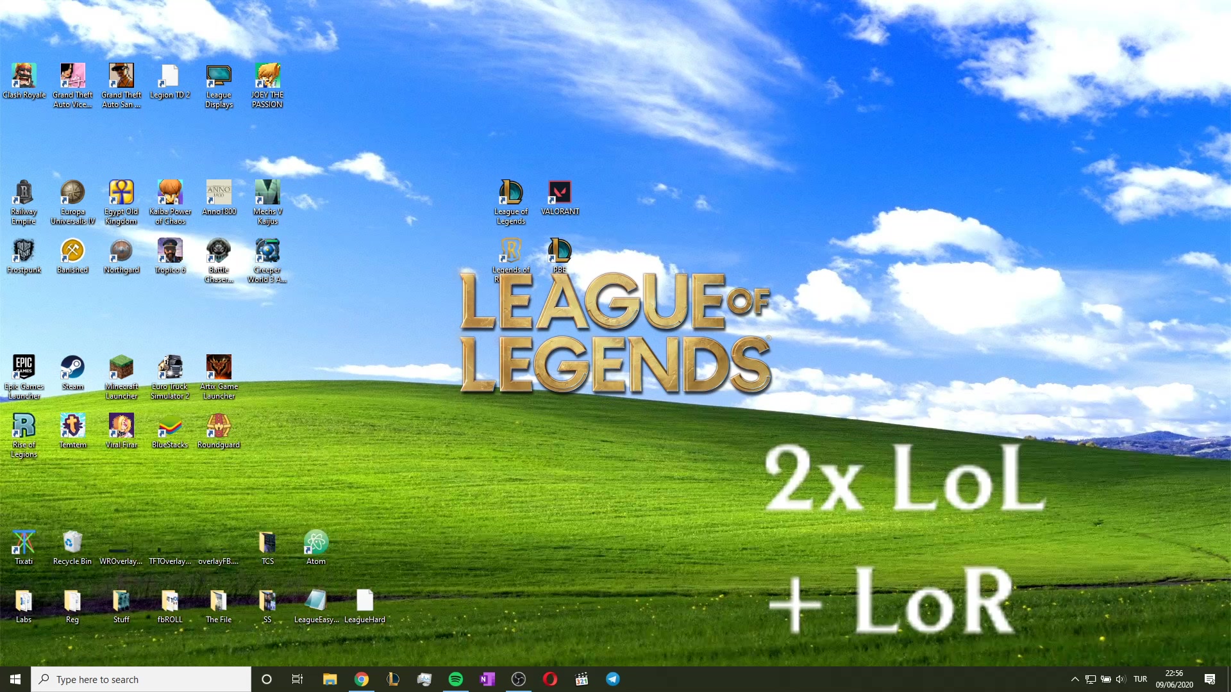Select the Tropico 6 icon

coord(170,256)
